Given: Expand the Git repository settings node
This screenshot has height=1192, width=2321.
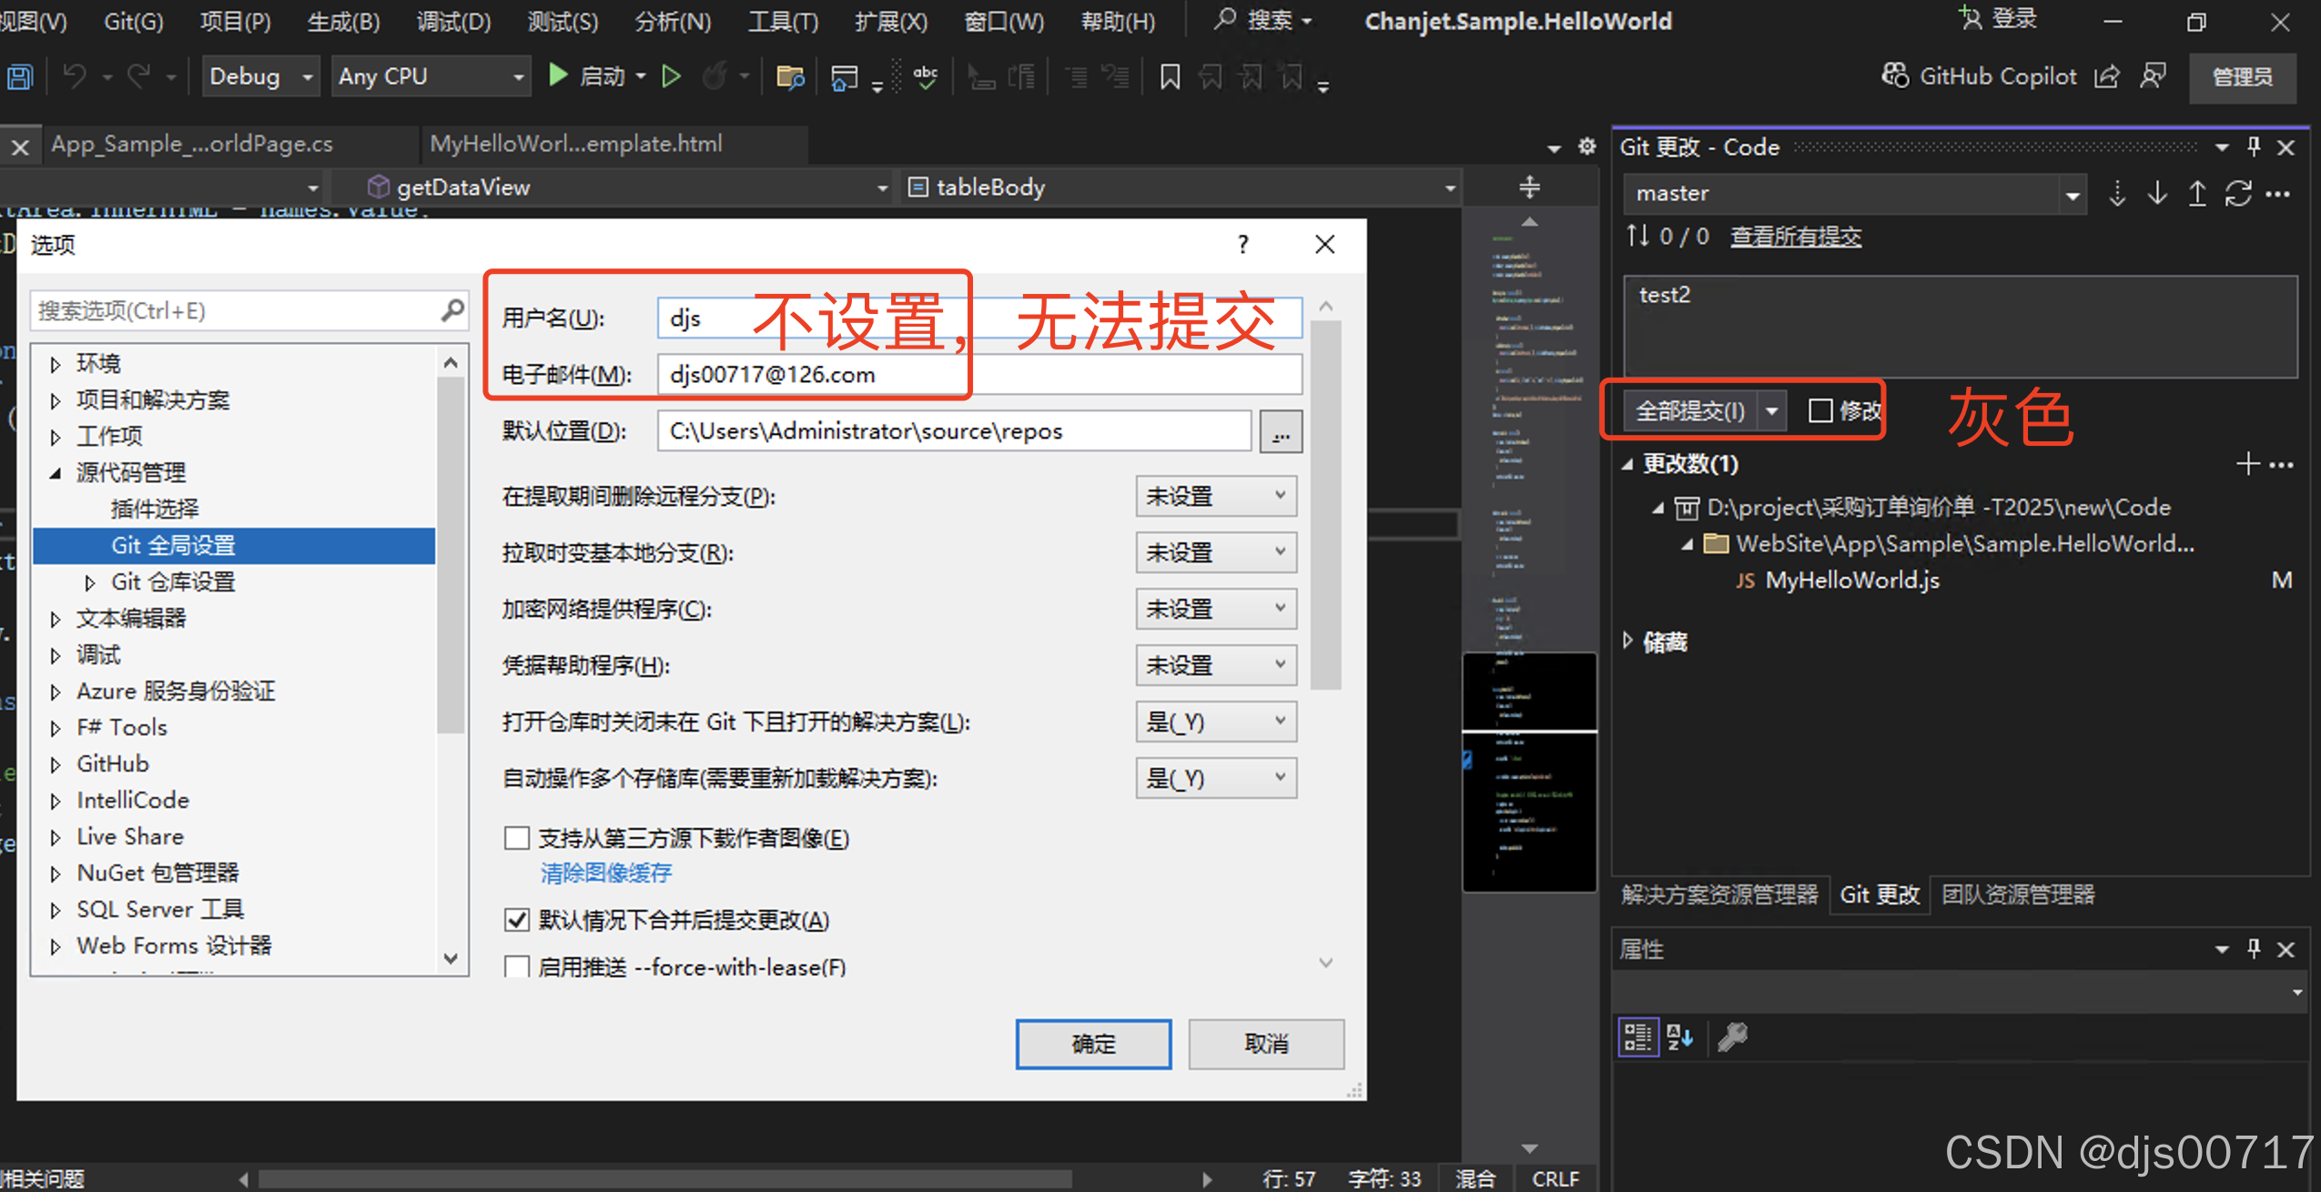Looking at the screenshot, I should [x=90, y=582].
